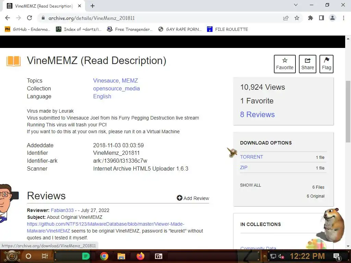Viewport: 351px width, 263px height.
Task: Open the Index of ~dartz bookmark
Action: [x=78, y=29]
